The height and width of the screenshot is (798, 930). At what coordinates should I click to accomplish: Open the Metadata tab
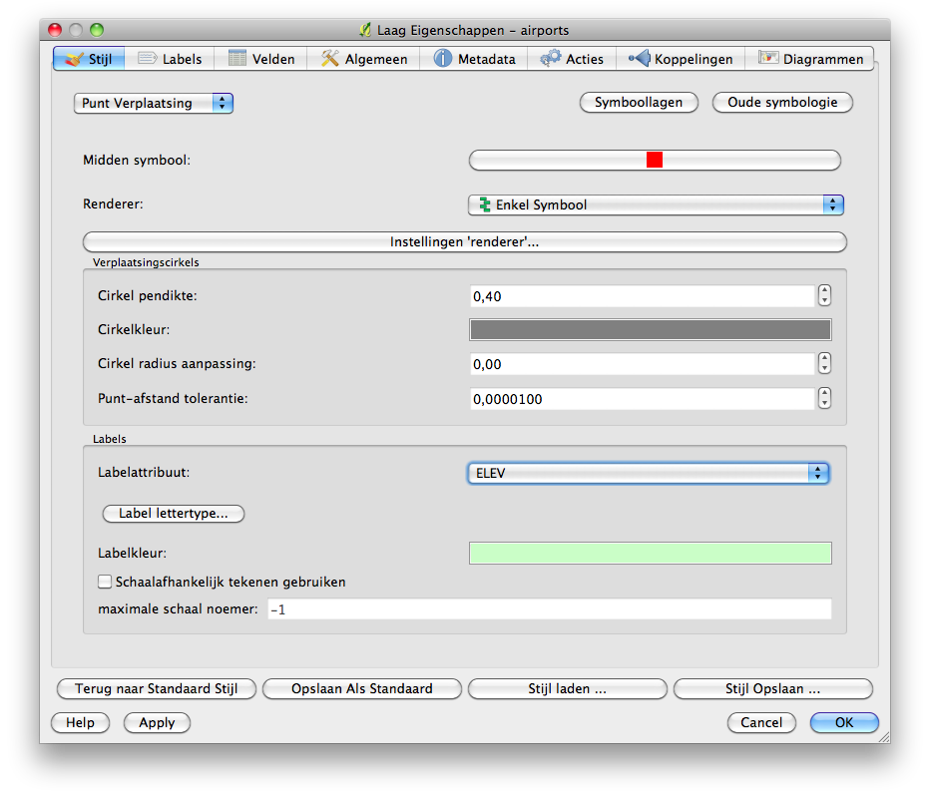(x=474, y=59)
